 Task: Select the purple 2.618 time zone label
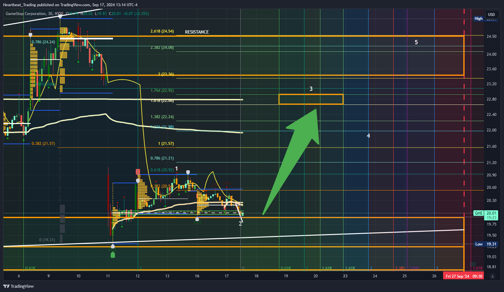[414, 268]
